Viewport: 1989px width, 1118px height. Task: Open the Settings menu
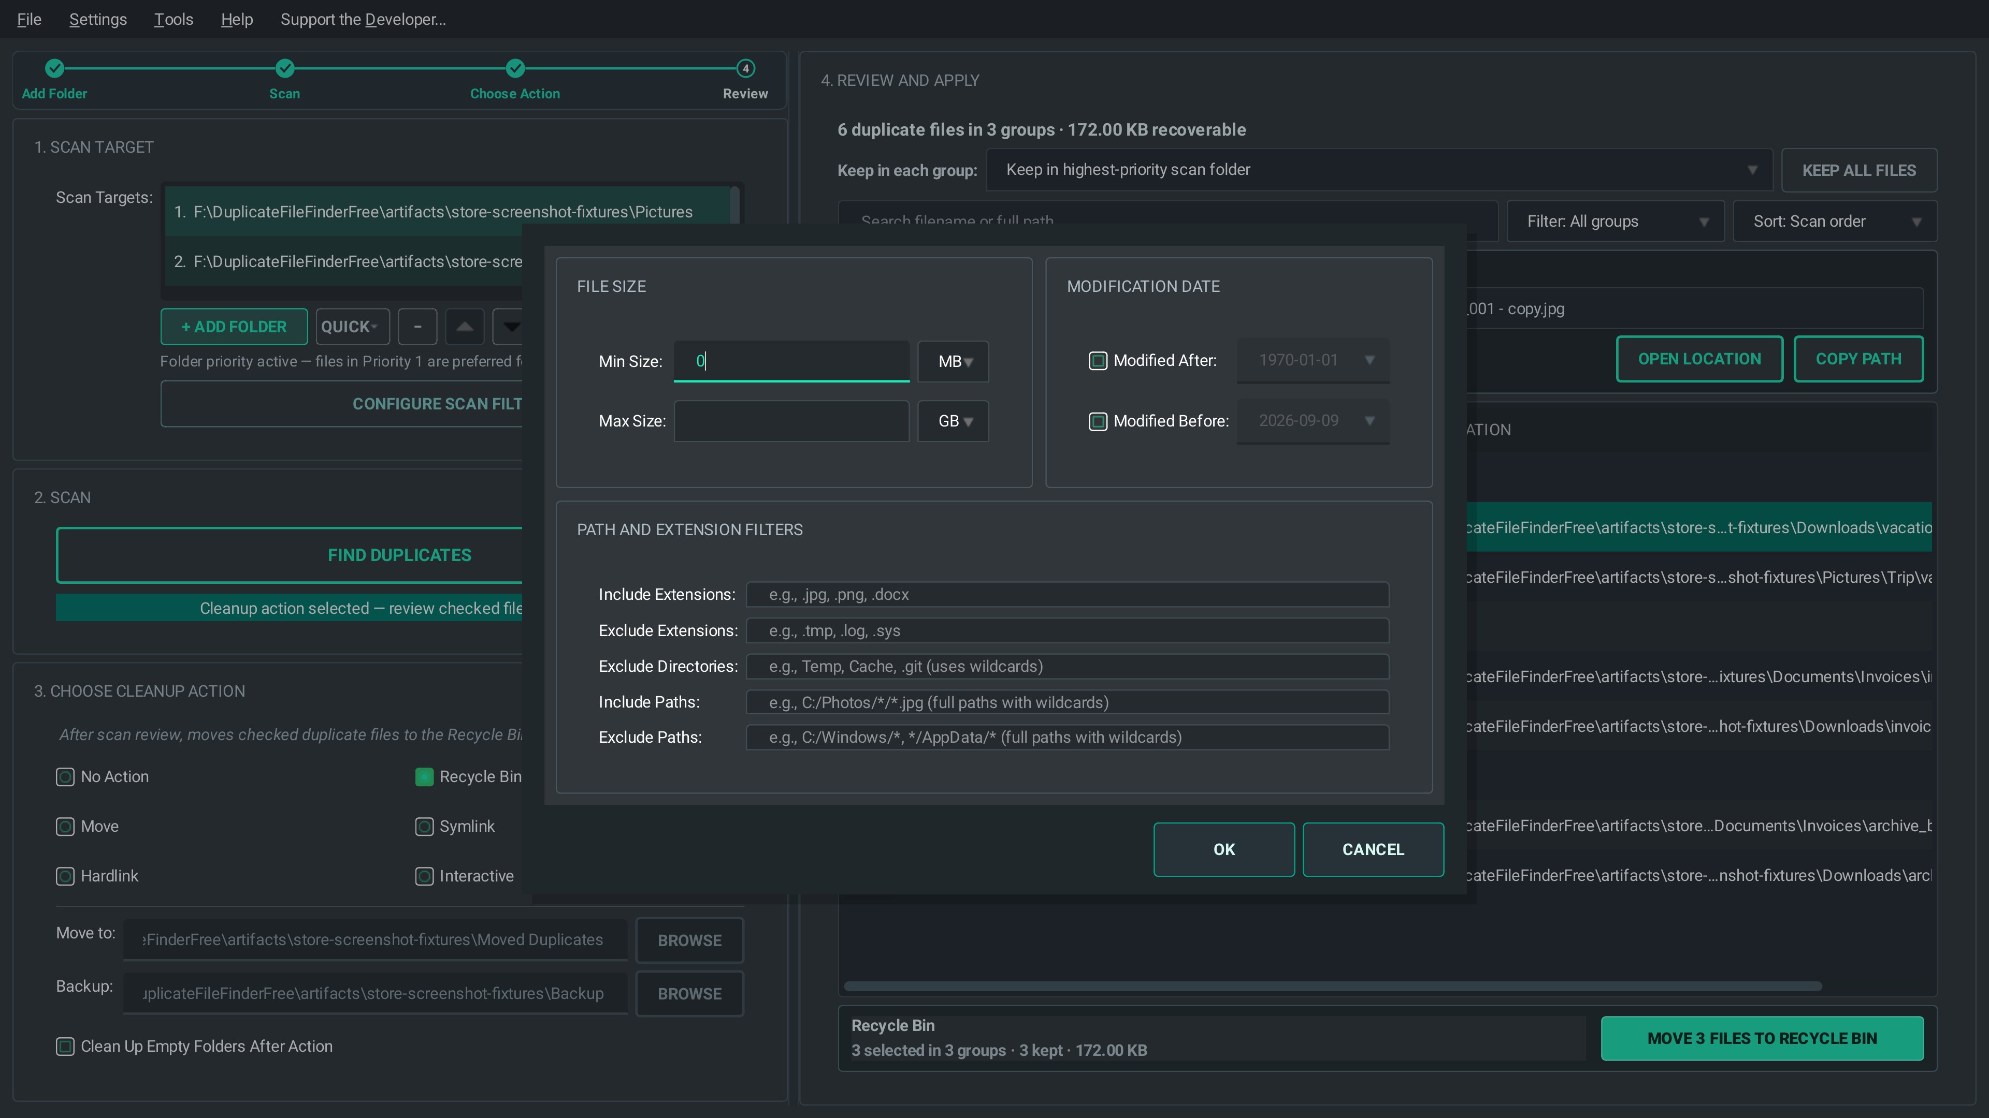pyautogui.click(x=98, y=19)
